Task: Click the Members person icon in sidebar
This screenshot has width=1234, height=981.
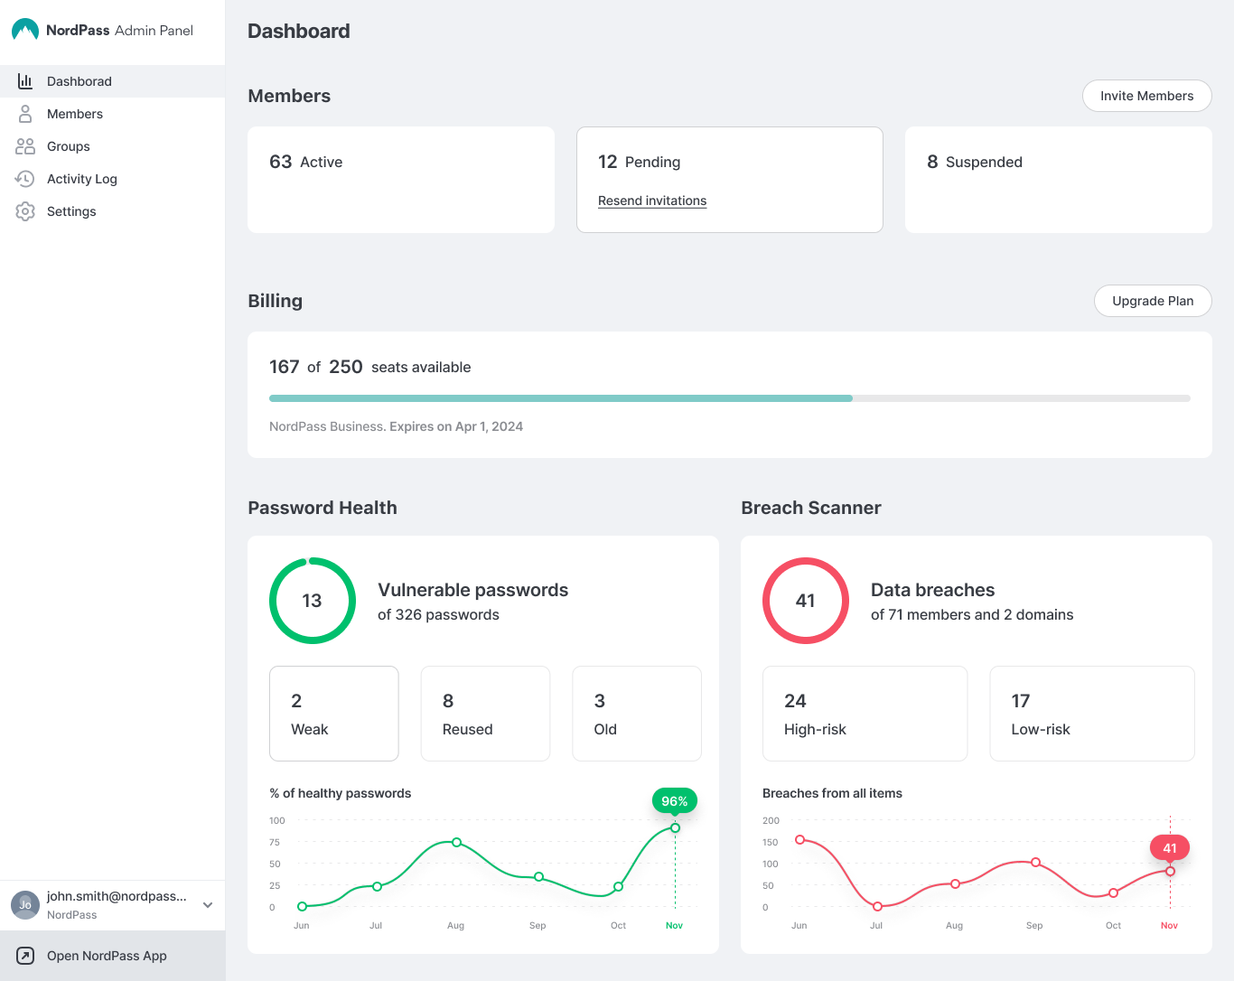Action: click(25, 114)
